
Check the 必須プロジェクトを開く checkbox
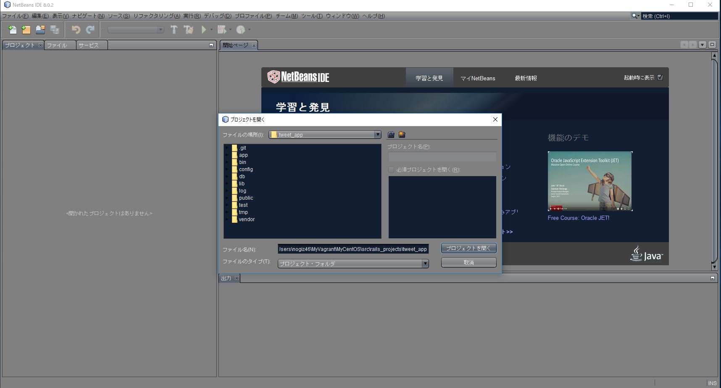[391, 169]
